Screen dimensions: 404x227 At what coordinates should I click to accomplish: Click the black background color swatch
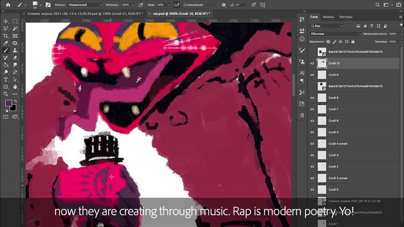click(13, 108)
